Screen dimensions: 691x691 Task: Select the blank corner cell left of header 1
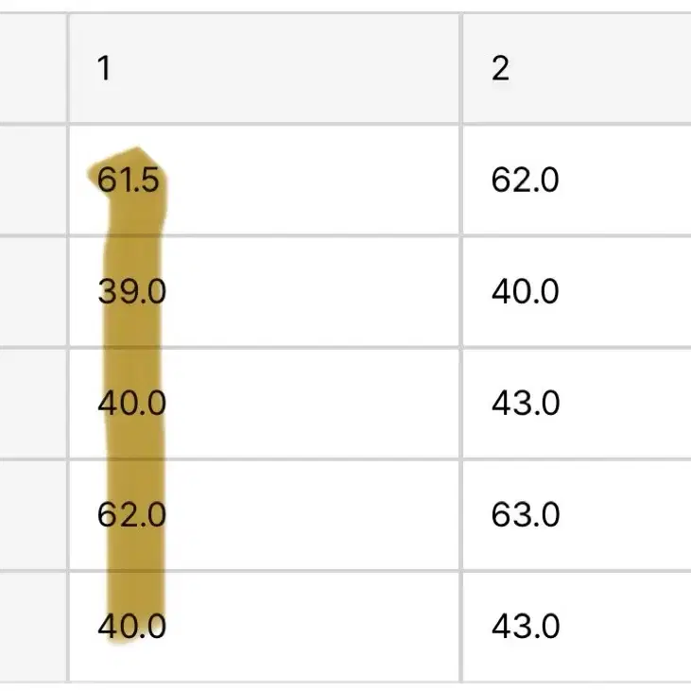(x=33, y=68)
